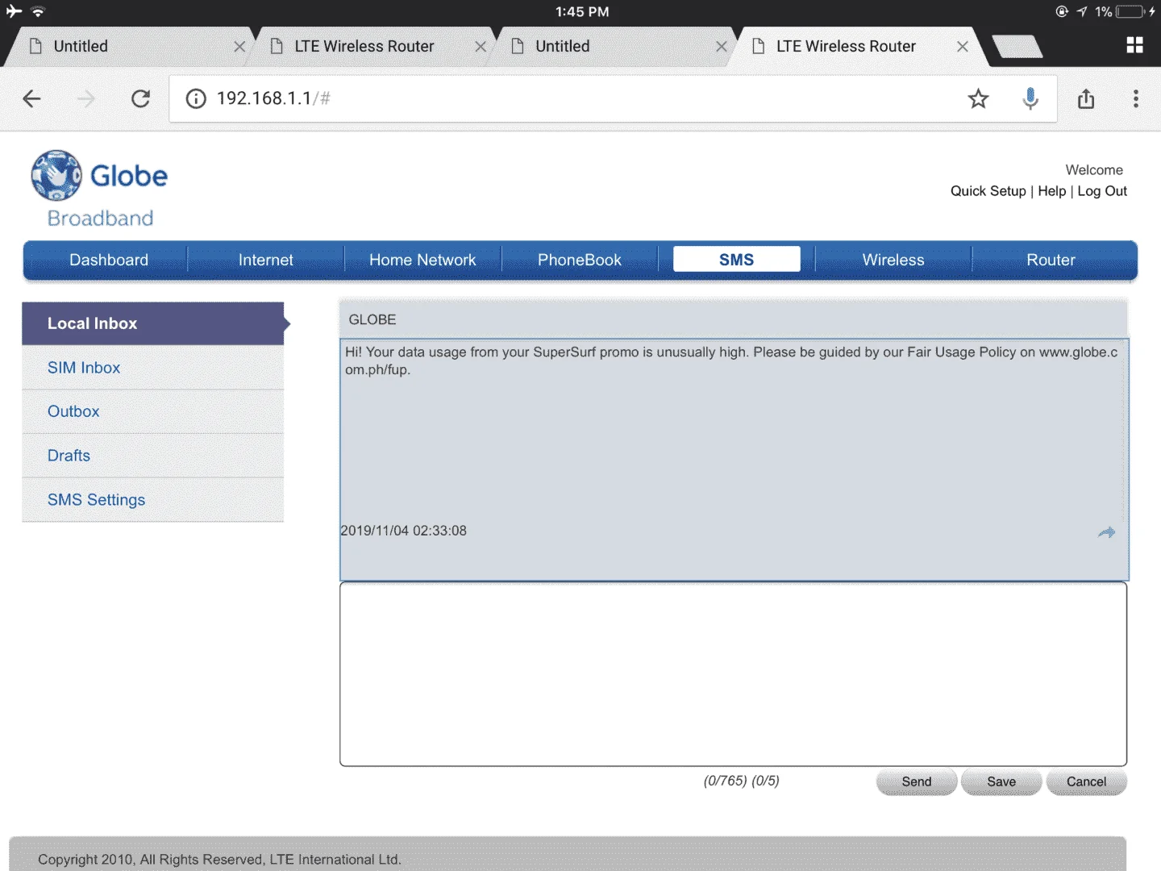
Task: Close the second LTE Wireless Router tab
Action: coord(481,47)
